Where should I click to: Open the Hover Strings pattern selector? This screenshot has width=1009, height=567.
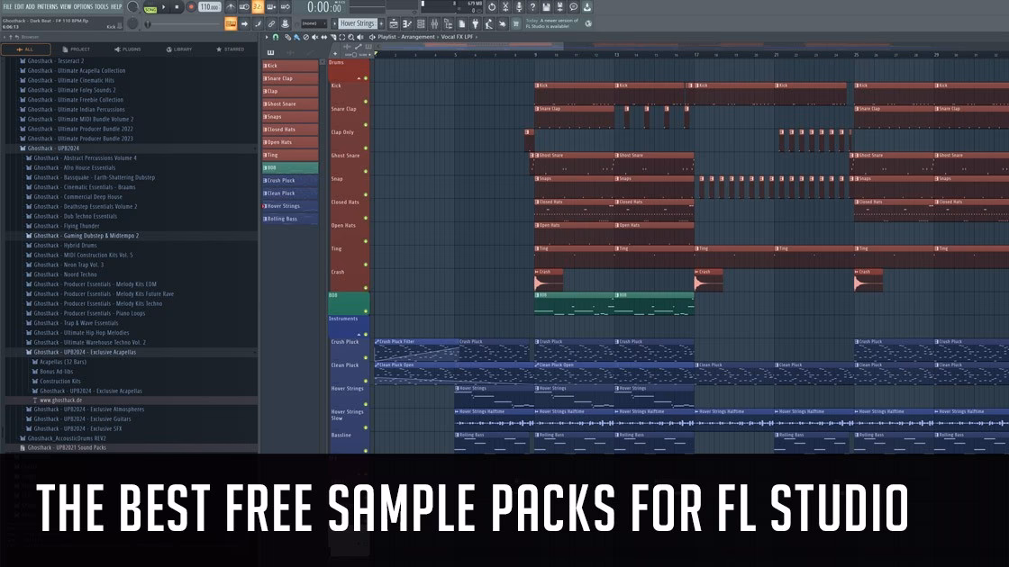(357, 23)
